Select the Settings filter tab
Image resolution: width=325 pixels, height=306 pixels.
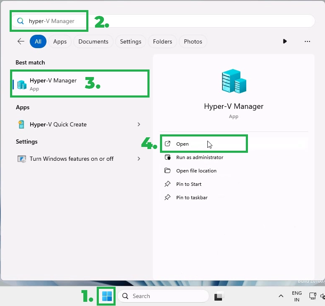pyautogui.click(x=130, y=41)
